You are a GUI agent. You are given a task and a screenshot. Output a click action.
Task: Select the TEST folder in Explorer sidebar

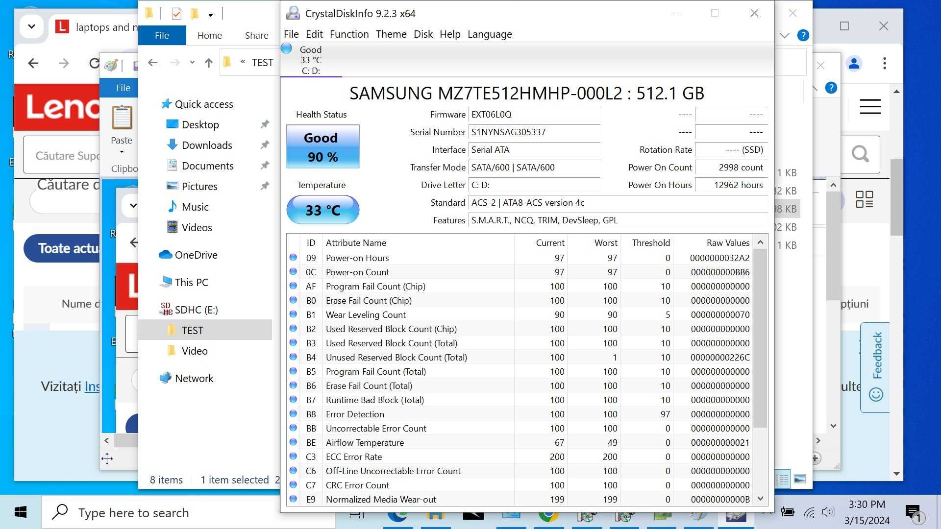[x=192, y=330]
